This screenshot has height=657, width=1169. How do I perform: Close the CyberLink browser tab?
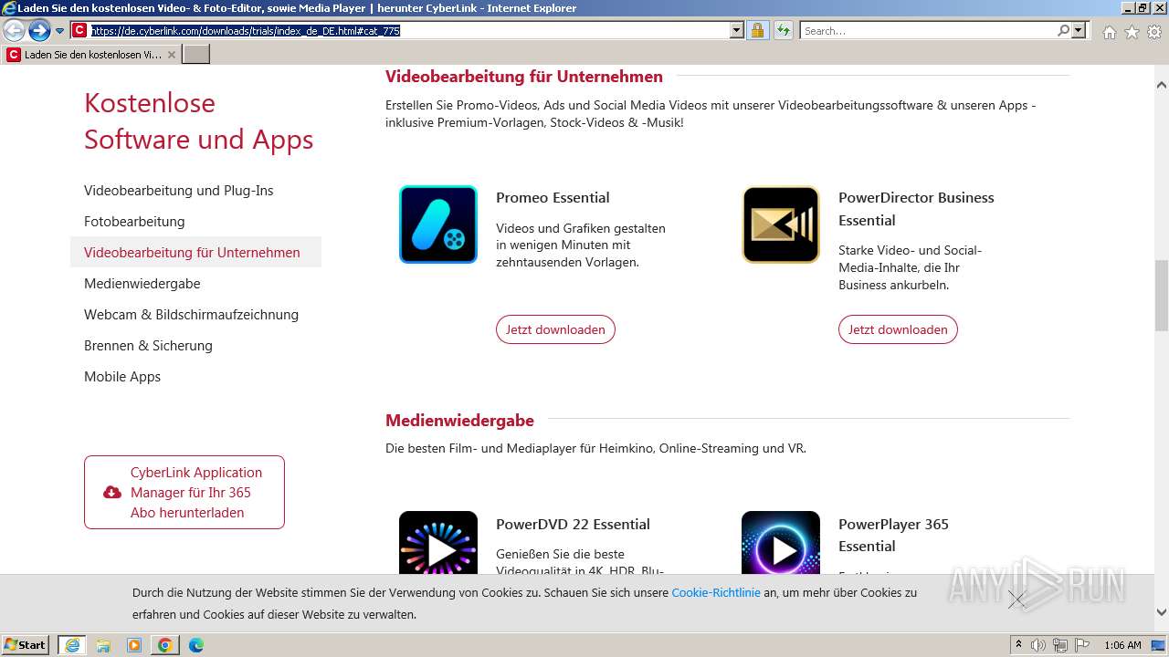click(x=171, y=55)
